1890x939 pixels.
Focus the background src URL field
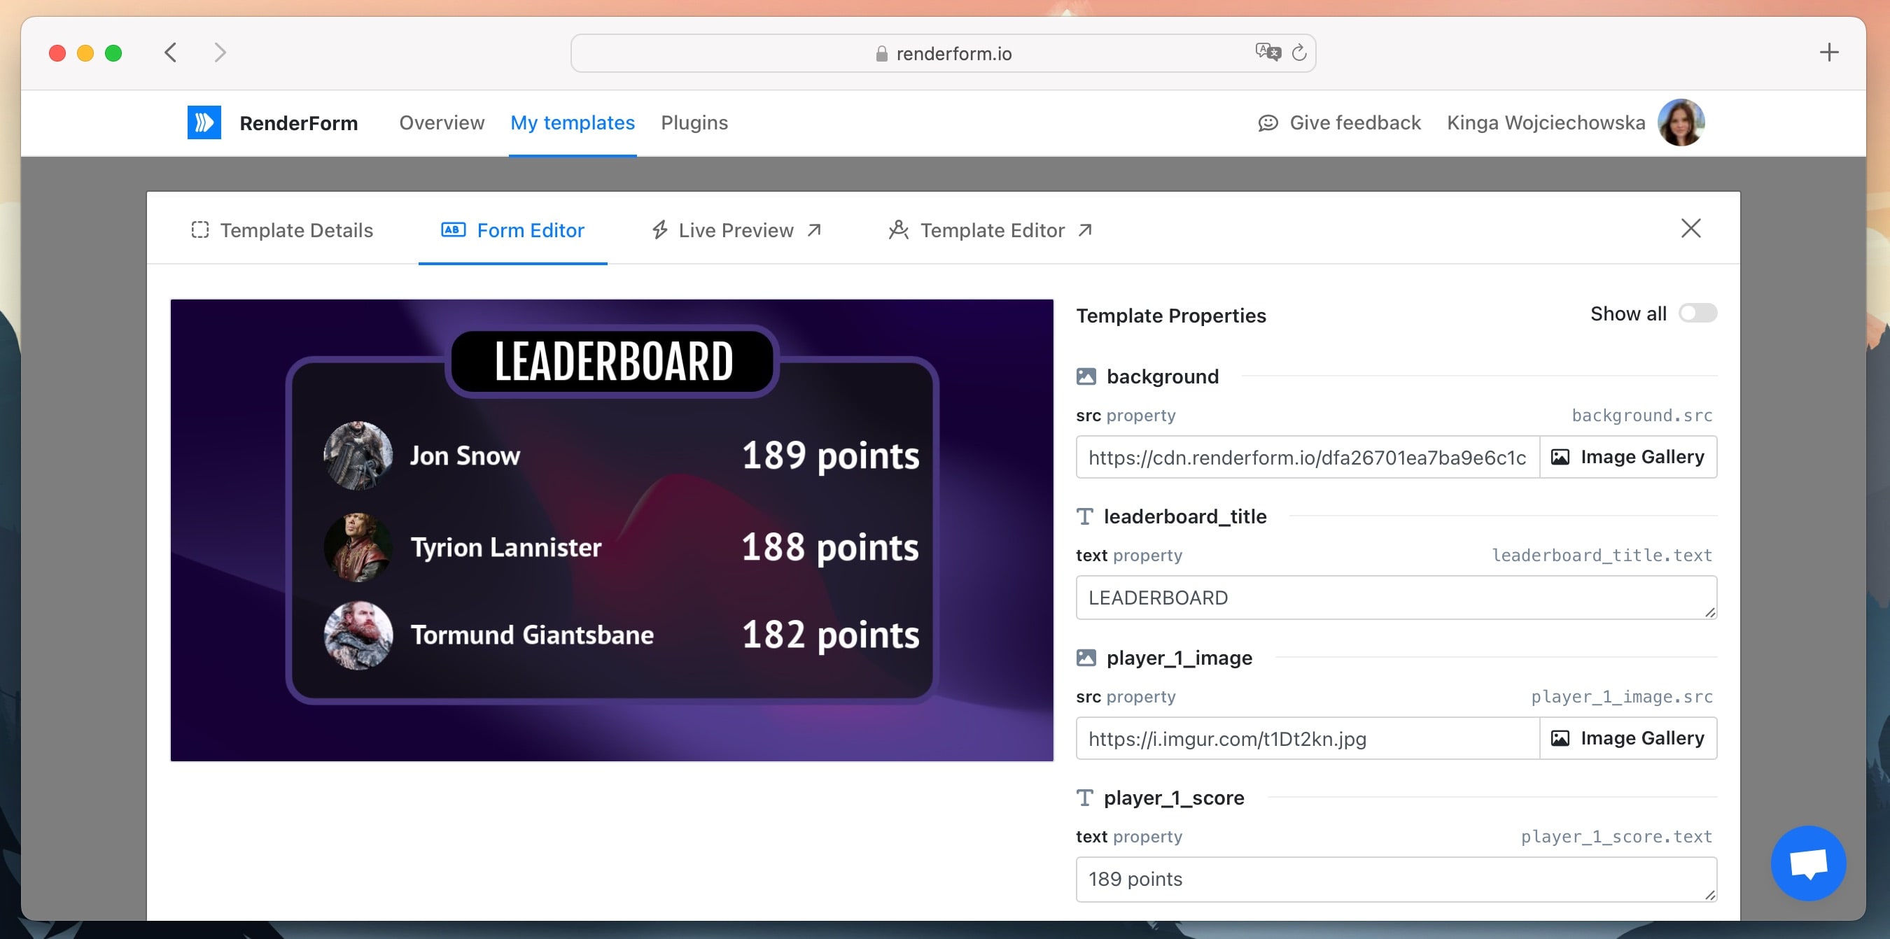pyautogui.click(x=1308, y=457)
